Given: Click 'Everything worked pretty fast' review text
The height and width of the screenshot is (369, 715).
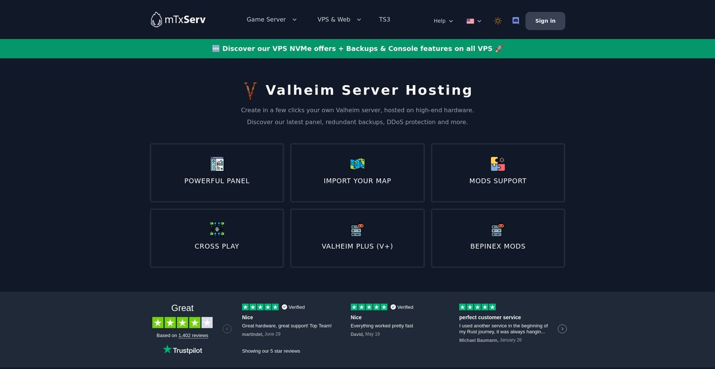Looking at the screenshot, I should coord(382,326).
